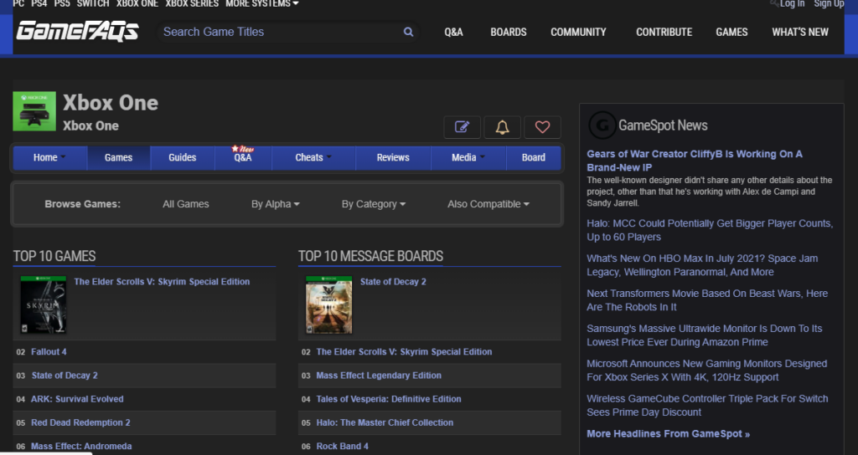
Task: Select the Xbox One link in top bar
Action: point(137,4)
